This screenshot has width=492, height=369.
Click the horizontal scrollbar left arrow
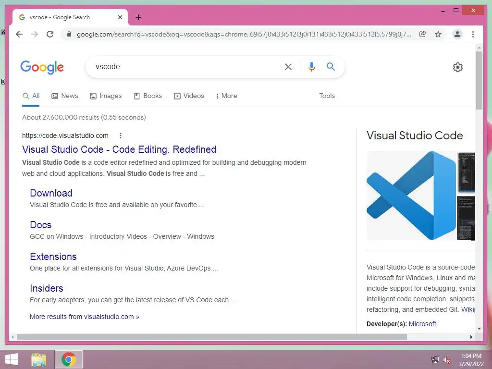[12, 337]
